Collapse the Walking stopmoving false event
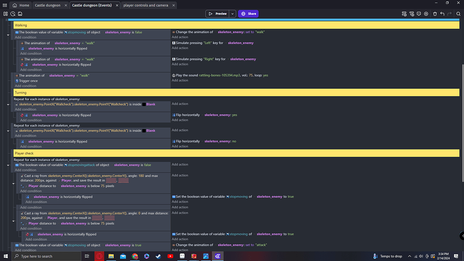The width and height of the screenshot is (464, 261). (8, 35)
